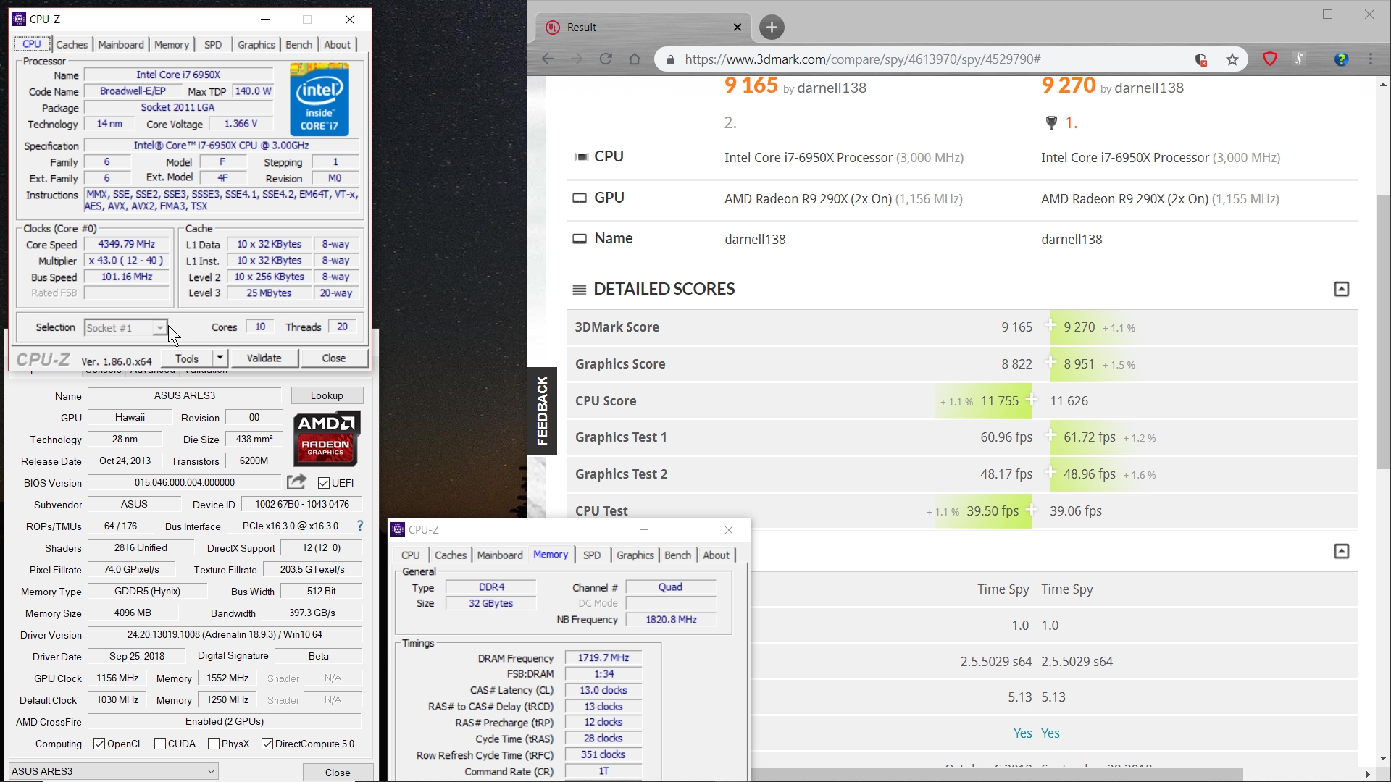Click the Close button in CPU-Z
The height and width of the screenshot is (782, 1391).
tap(334, 358)
